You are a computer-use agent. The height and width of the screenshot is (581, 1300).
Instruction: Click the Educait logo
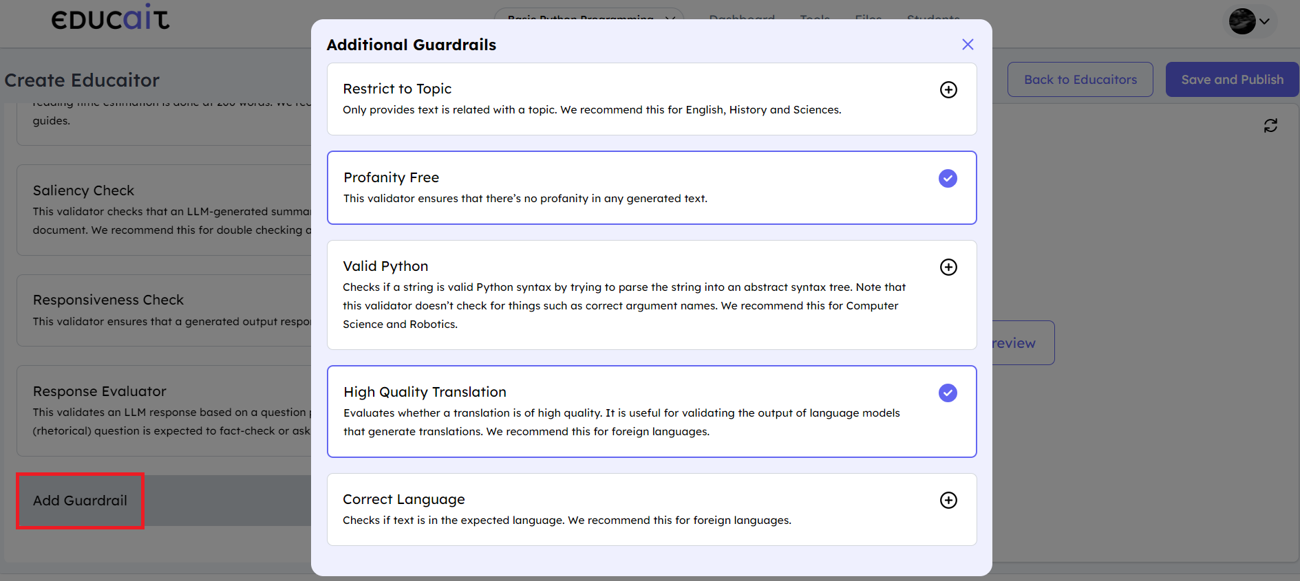(110, 18)
